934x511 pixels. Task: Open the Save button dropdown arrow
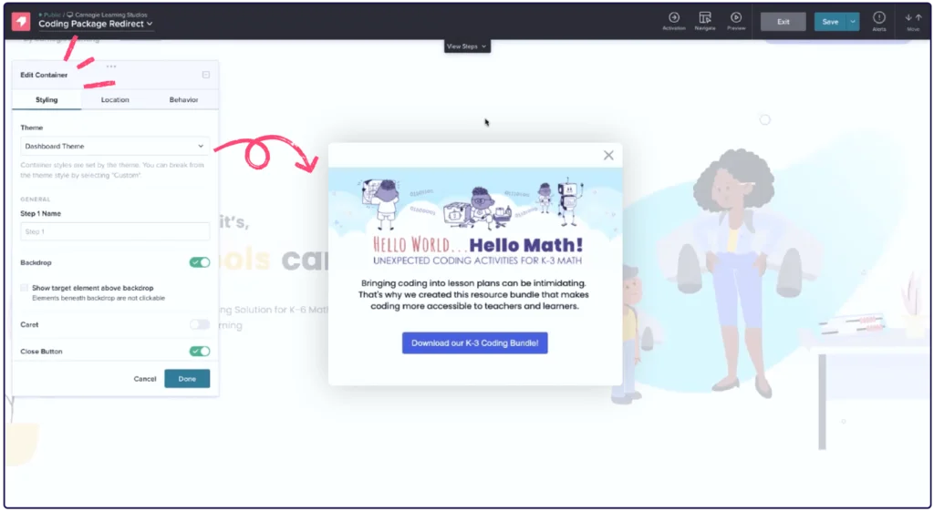[853, 21]
